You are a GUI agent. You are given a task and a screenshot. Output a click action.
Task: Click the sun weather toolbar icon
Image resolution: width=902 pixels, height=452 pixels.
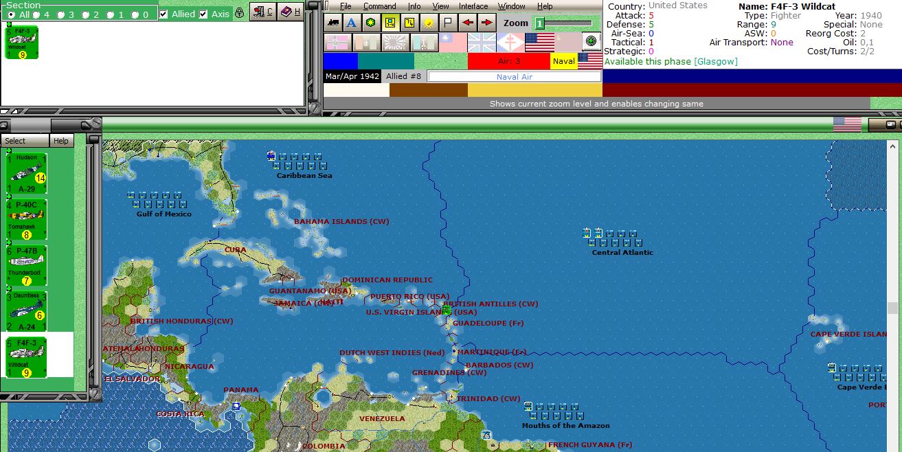[x=429, y=23]
